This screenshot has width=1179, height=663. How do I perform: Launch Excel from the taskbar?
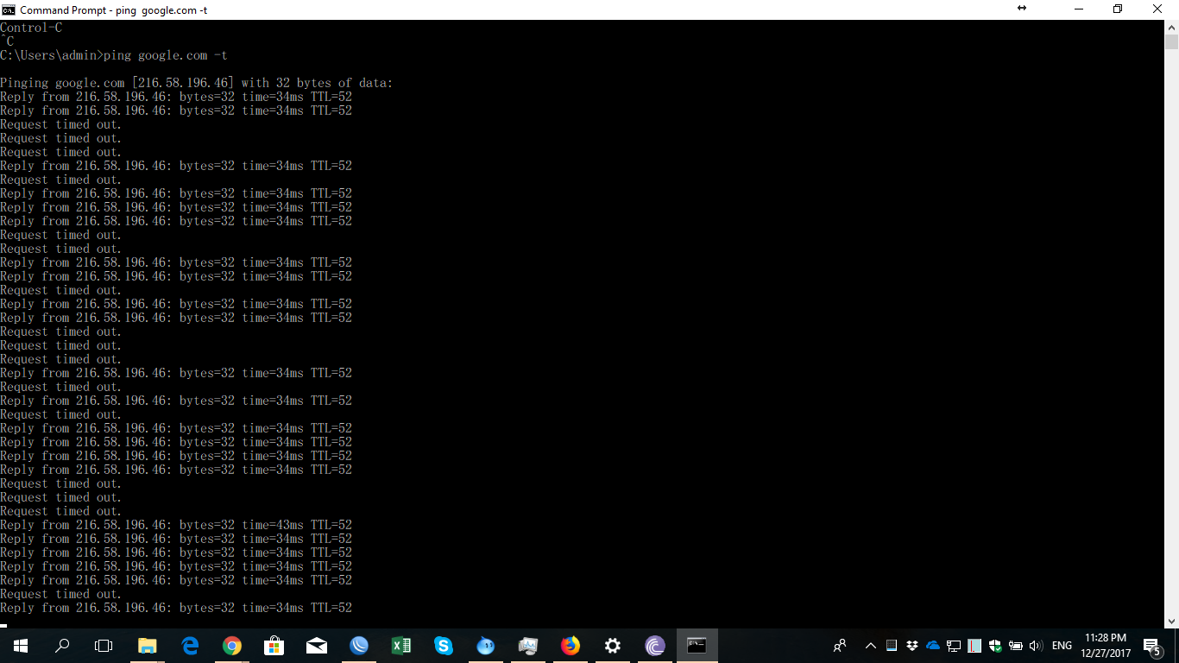coord(401,646)
